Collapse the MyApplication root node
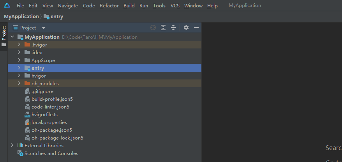342x162 pixels. [x=12, y=37]
